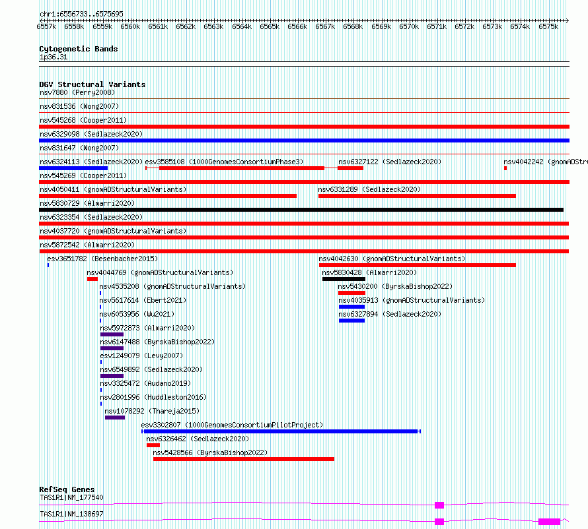Image resolution: width=588 pixels, height=529 pixels.
Task: Click the 6566k ruler tick label
Action: pos(297,26)
